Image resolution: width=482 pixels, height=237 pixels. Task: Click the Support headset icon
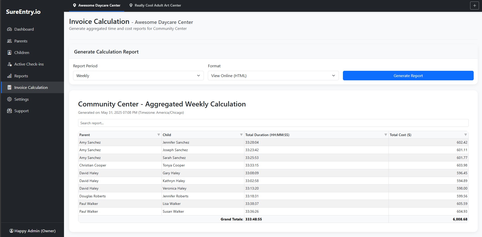9,111
